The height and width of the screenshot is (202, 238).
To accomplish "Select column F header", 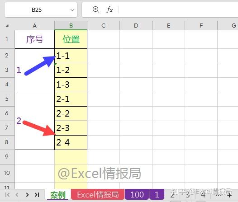I will (x=201, y=25).
